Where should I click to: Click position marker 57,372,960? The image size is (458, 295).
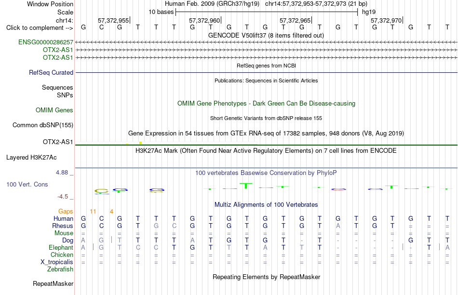click(204, 20)
